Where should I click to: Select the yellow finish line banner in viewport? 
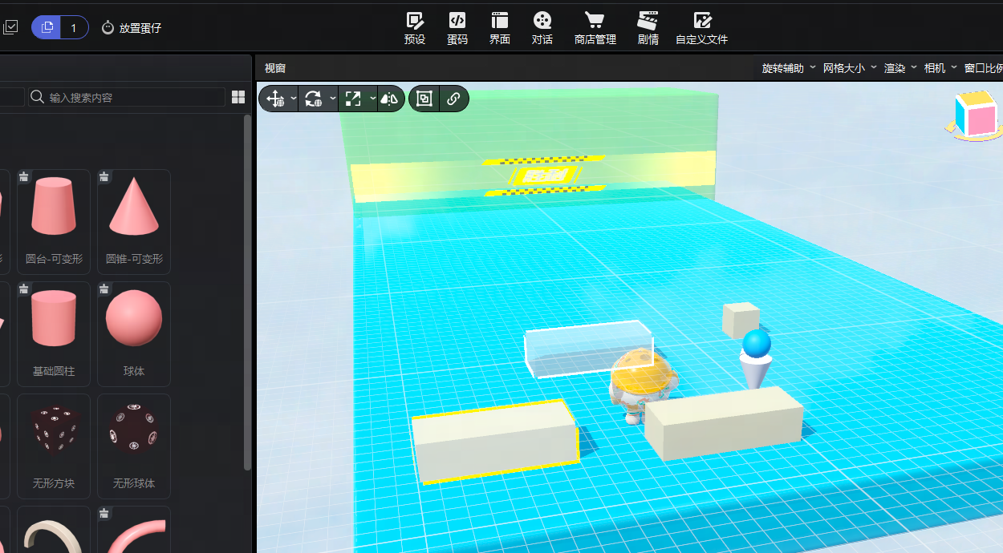coord(533,176)
